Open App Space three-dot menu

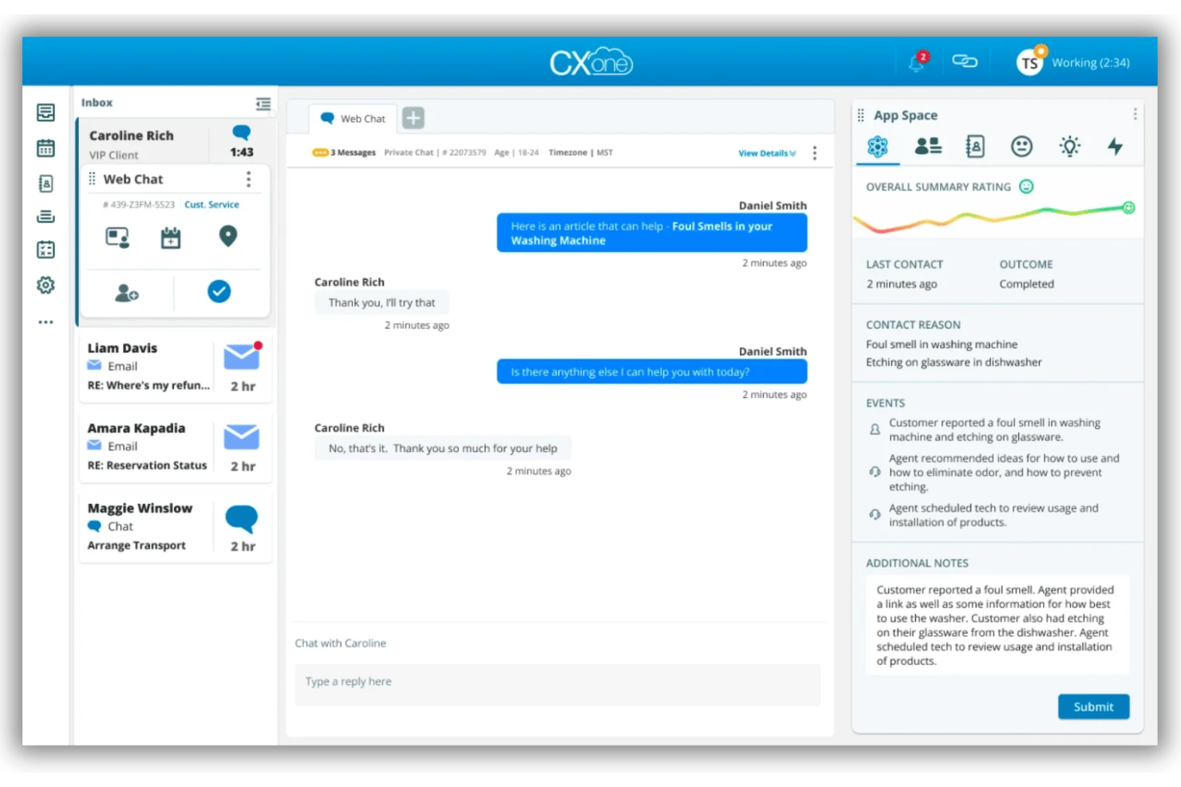pyautogui.click(x=1135, y=114)
